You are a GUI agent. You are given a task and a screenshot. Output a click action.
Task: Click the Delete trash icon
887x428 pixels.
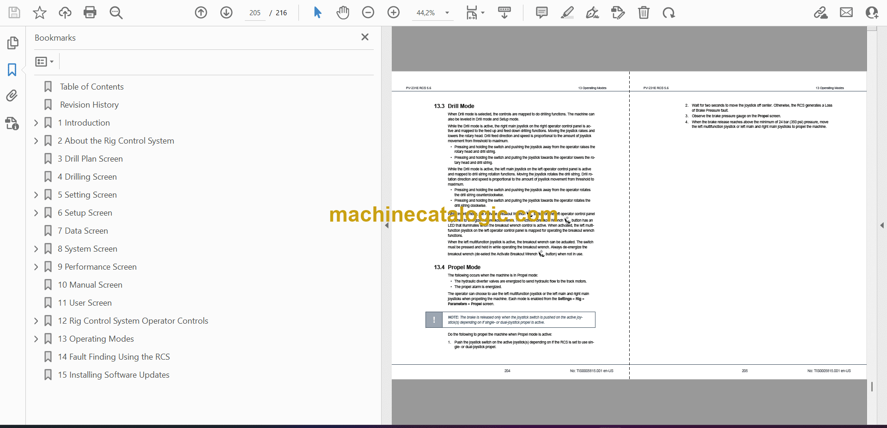(x=644, y=12)
